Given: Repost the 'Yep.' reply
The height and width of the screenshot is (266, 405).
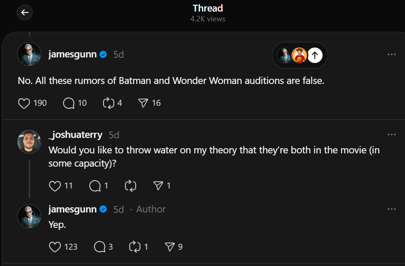Looking at the screenshot, I should [x=135, y=247].
